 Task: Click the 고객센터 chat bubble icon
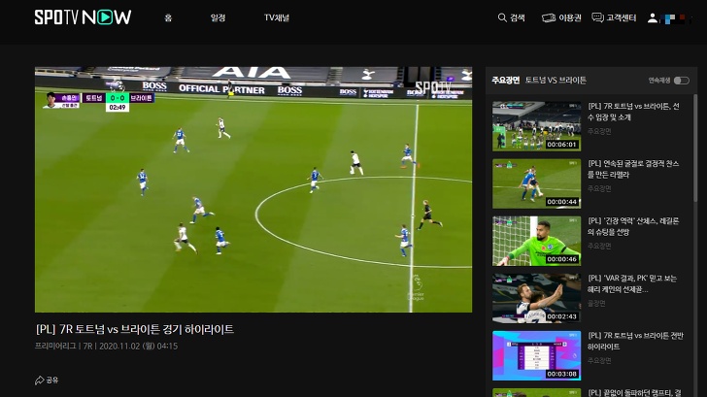tap(597, 17)
